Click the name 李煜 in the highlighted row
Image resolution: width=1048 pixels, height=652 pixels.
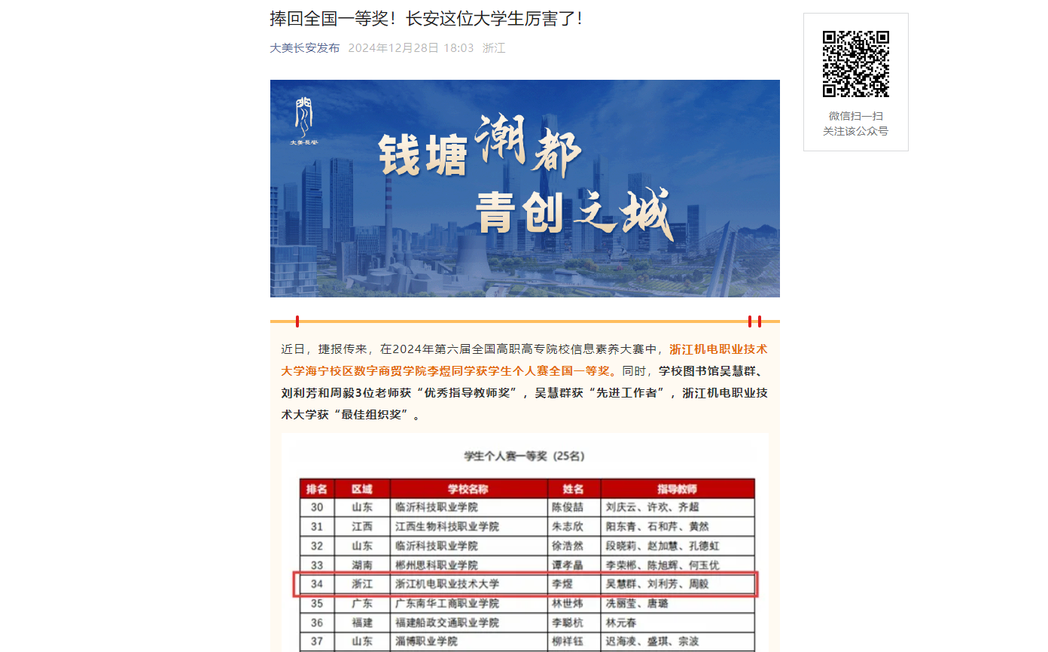coord(563,584)
